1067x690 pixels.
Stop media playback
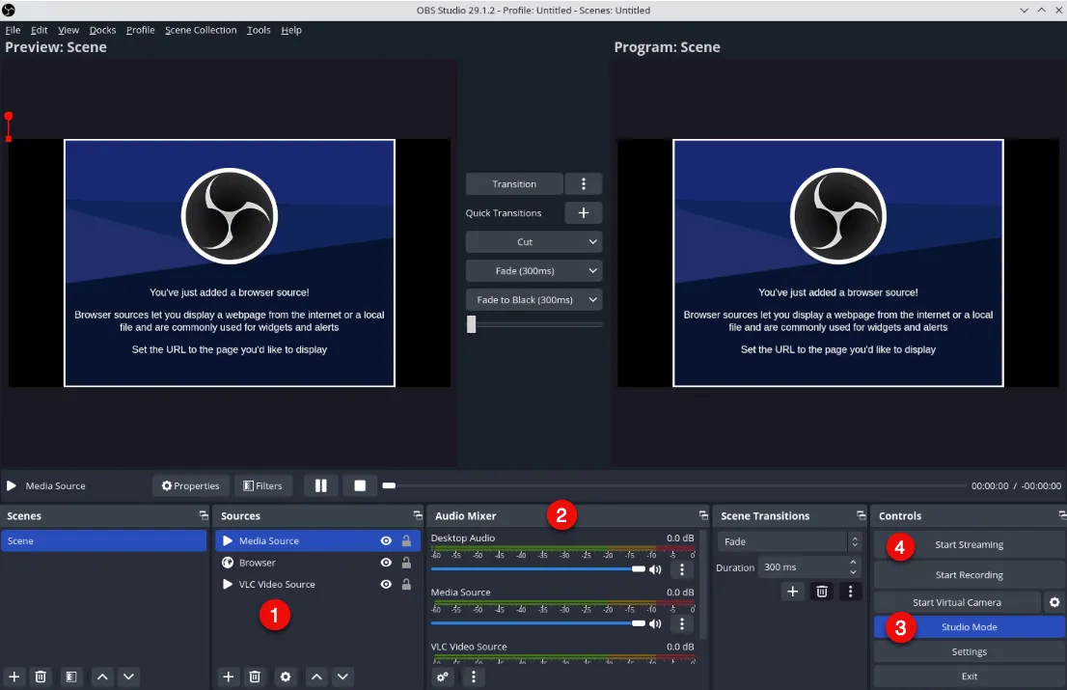(360, 485)
